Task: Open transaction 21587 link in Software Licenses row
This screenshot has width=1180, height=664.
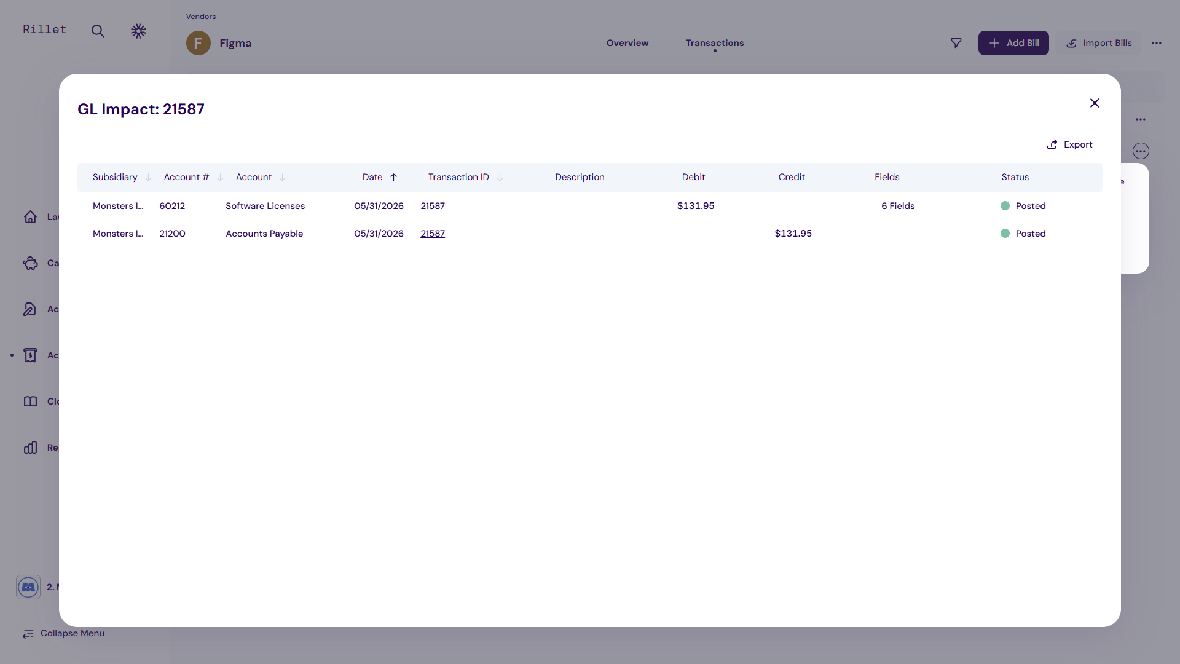Action: pyautogui.click(x=433, y=206)
